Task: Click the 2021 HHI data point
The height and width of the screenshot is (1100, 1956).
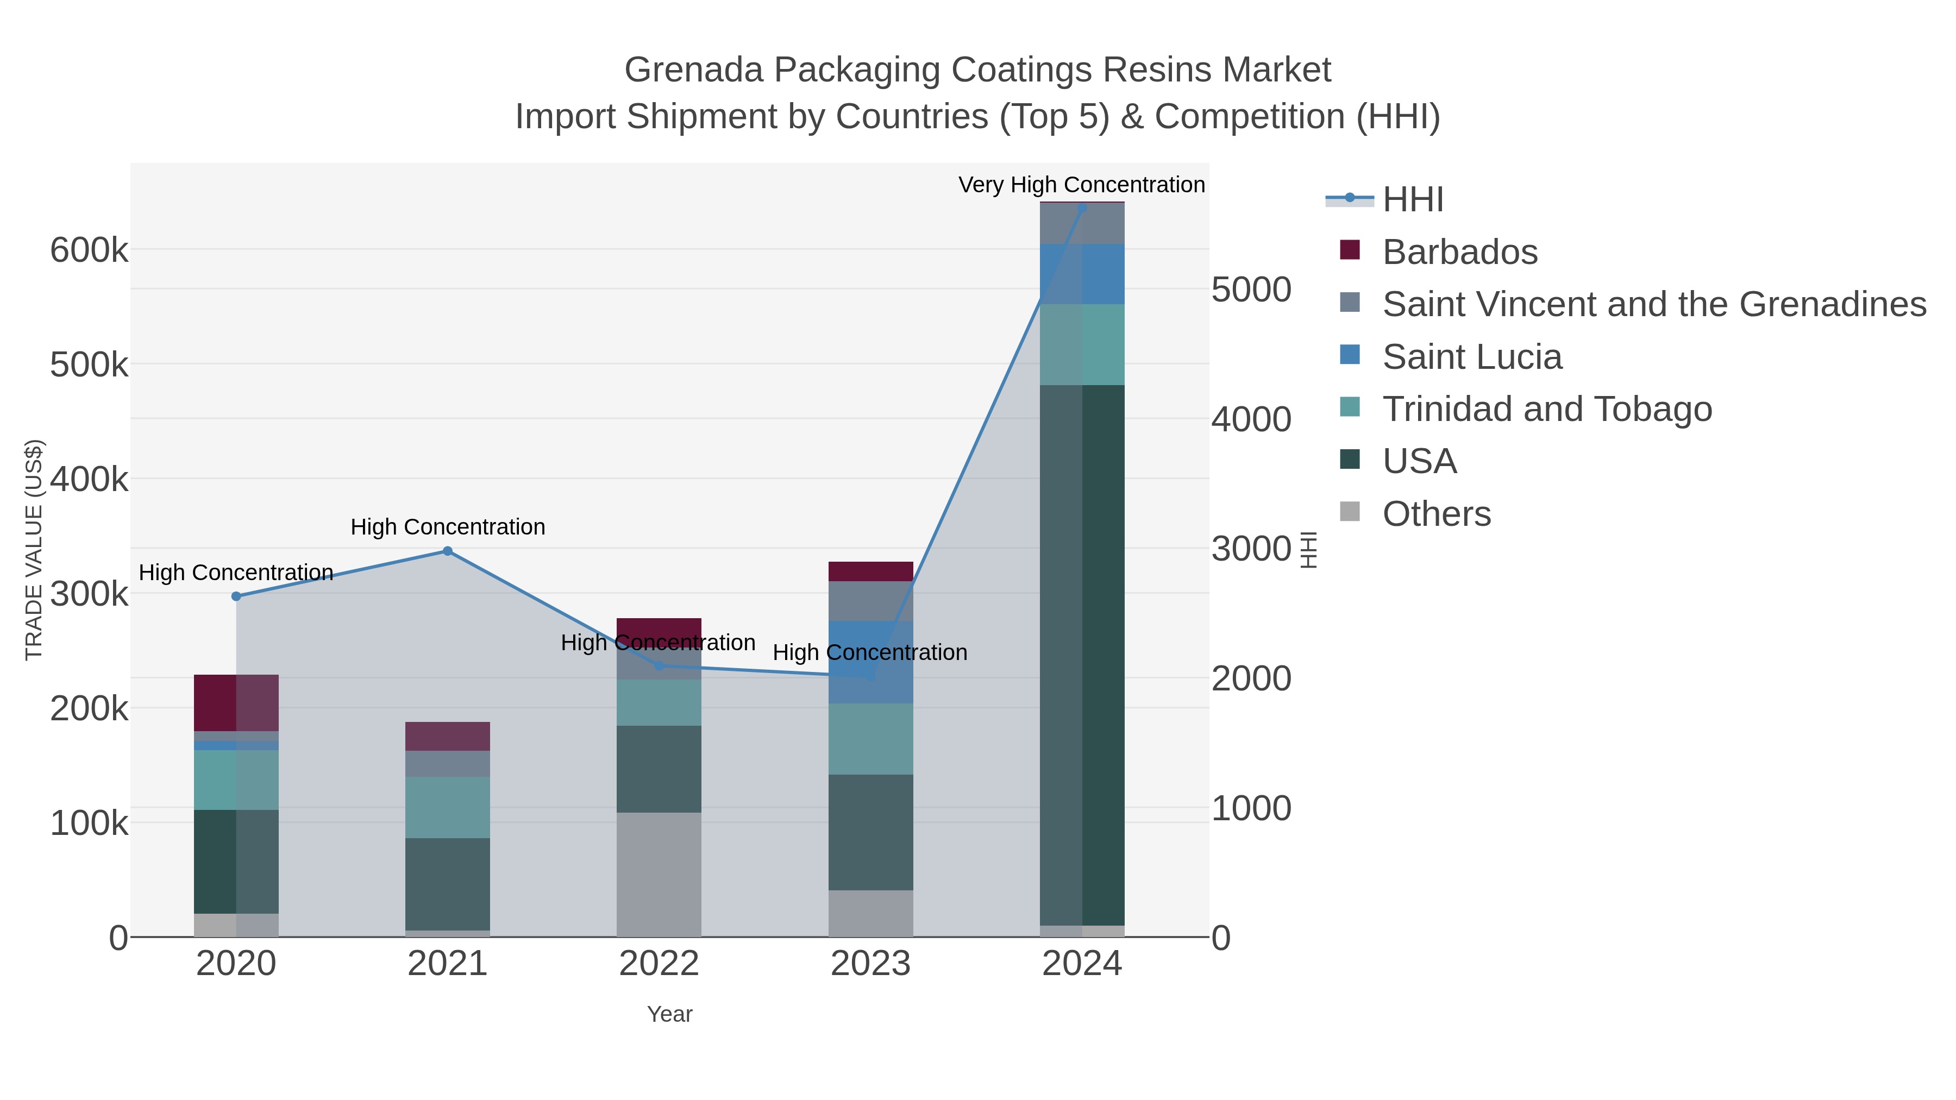Action: 447,551
